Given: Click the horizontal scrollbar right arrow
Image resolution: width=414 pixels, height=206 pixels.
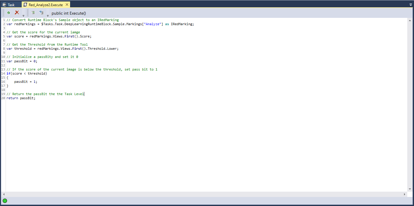Looking at the screenshot, I should click(405, 194).
